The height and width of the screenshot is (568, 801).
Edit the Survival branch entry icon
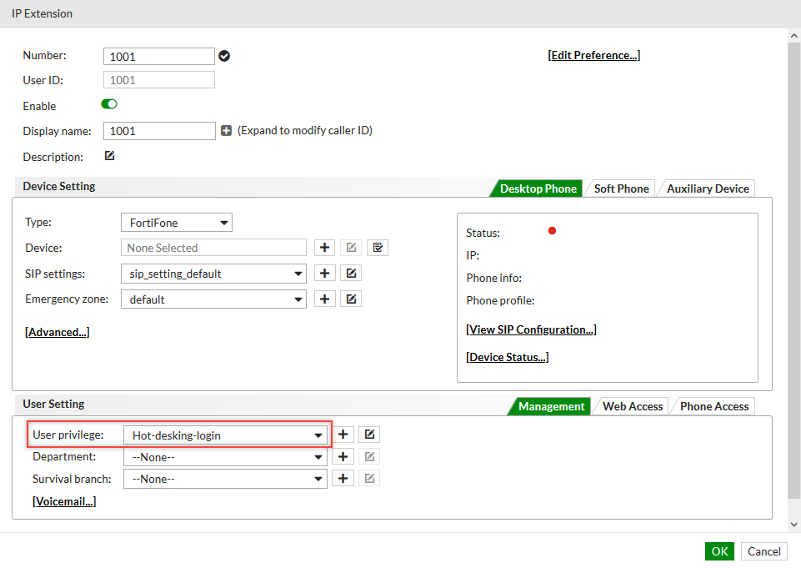click(369, 479)
